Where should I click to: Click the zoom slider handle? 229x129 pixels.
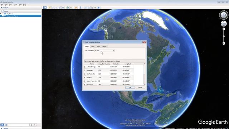(224, 36)
